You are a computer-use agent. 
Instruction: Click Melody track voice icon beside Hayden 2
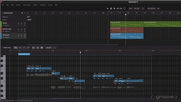[x=3, y=25]
